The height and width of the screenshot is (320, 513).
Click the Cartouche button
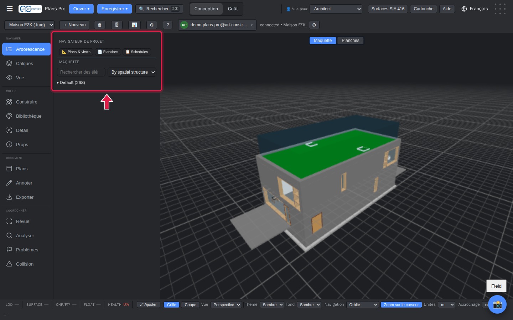(424, 9)
